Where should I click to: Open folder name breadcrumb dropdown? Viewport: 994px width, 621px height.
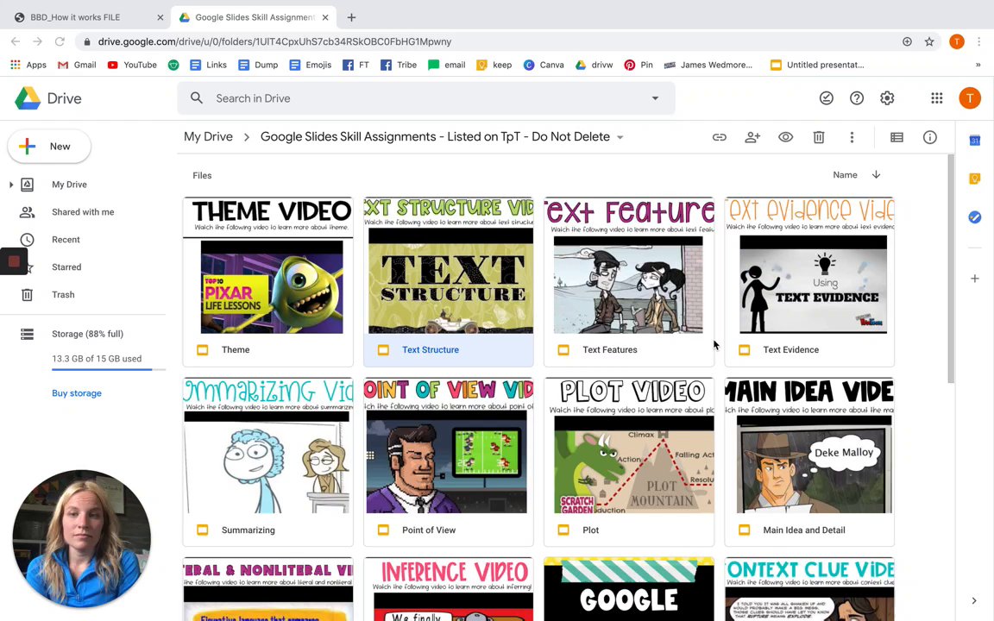point(620,137)
